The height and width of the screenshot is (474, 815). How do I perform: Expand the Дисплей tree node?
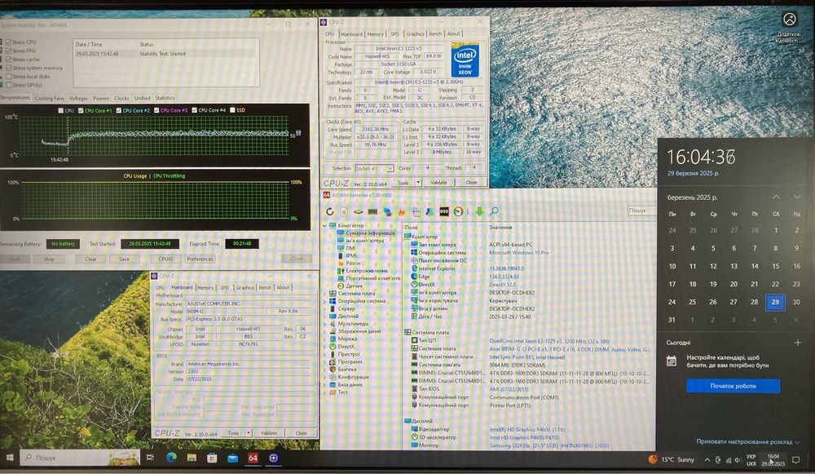(325, 316)
